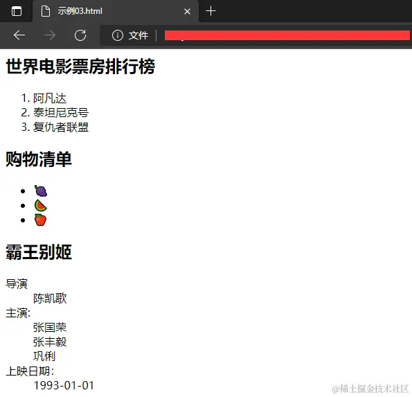This screenshot has width=412, height=397.
Task: Click the heading 购物清单
Action: pyautogui.click(x=39, y=159)
